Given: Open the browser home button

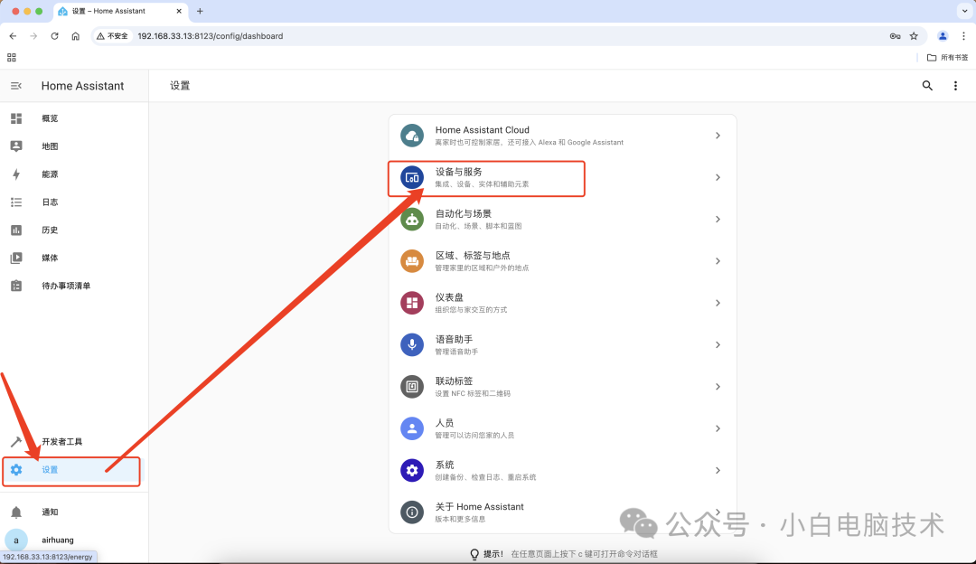Looking at the screenshot, I should pos(75,36).
